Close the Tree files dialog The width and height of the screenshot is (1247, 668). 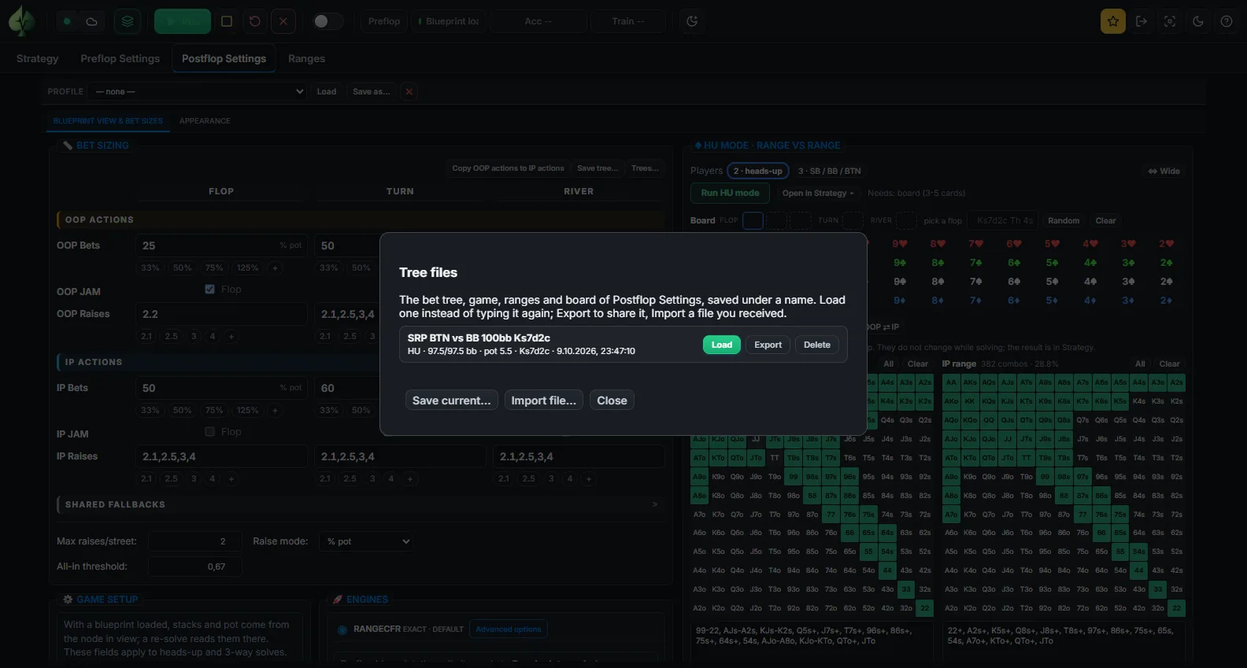(x=612, y=400)
